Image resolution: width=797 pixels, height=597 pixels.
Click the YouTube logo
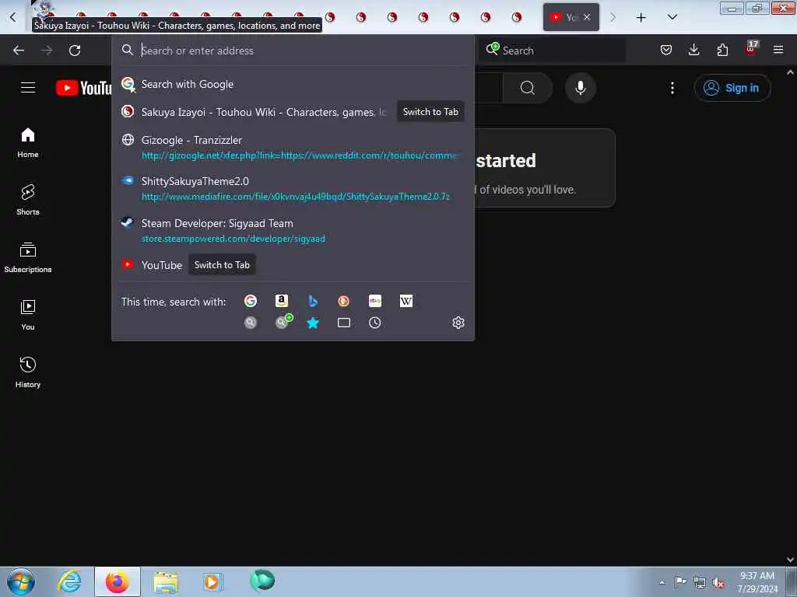tap(84, 88)
